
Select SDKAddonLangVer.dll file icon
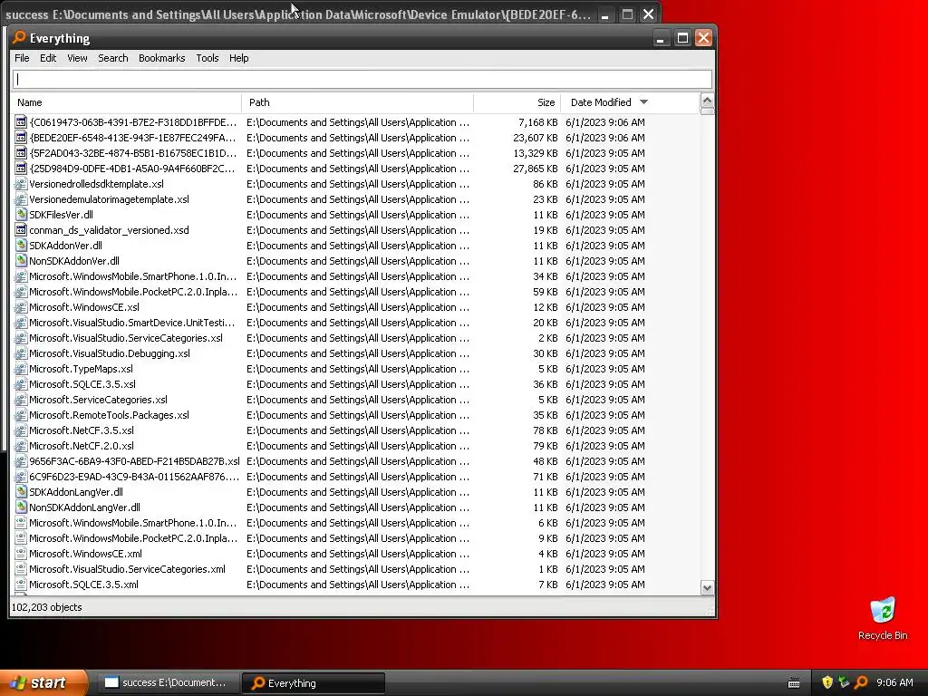click(x=21, y=492)
